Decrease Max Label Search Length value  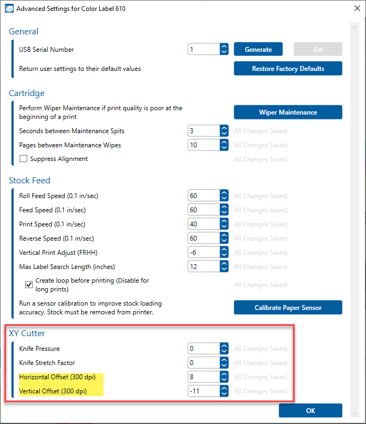click(224, 270)
